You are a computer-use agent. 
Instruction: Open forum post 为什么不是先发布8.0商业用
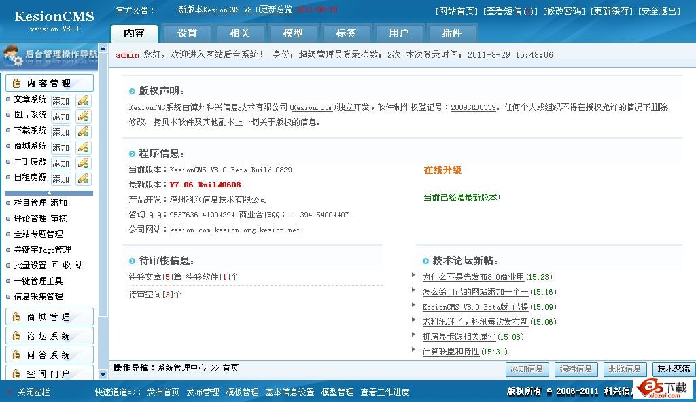[x=473, y=277]
